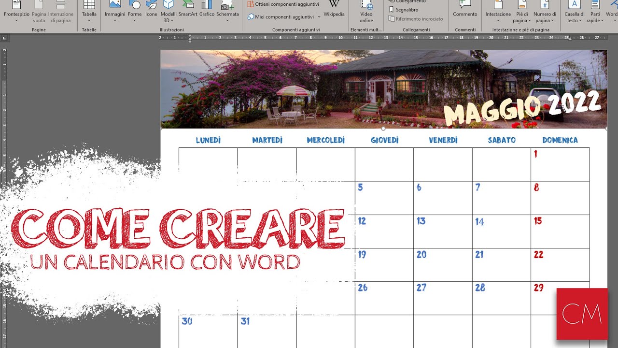
Task: Insert a Video online
Action: coord(366,12)
